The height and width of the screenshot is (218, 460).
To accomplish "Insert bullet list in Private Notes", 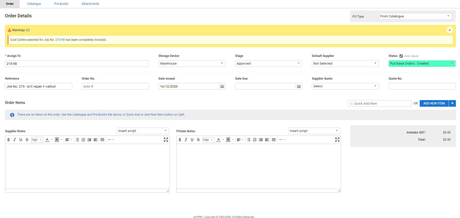I will click(248, 140).
